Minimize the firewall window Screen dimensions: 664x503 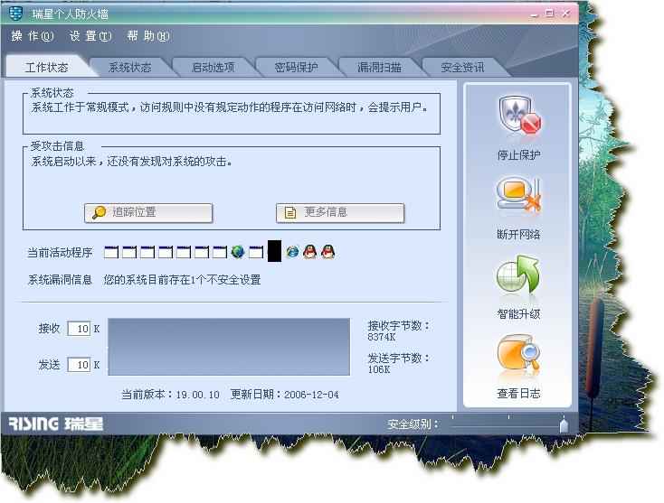point(535,14)
